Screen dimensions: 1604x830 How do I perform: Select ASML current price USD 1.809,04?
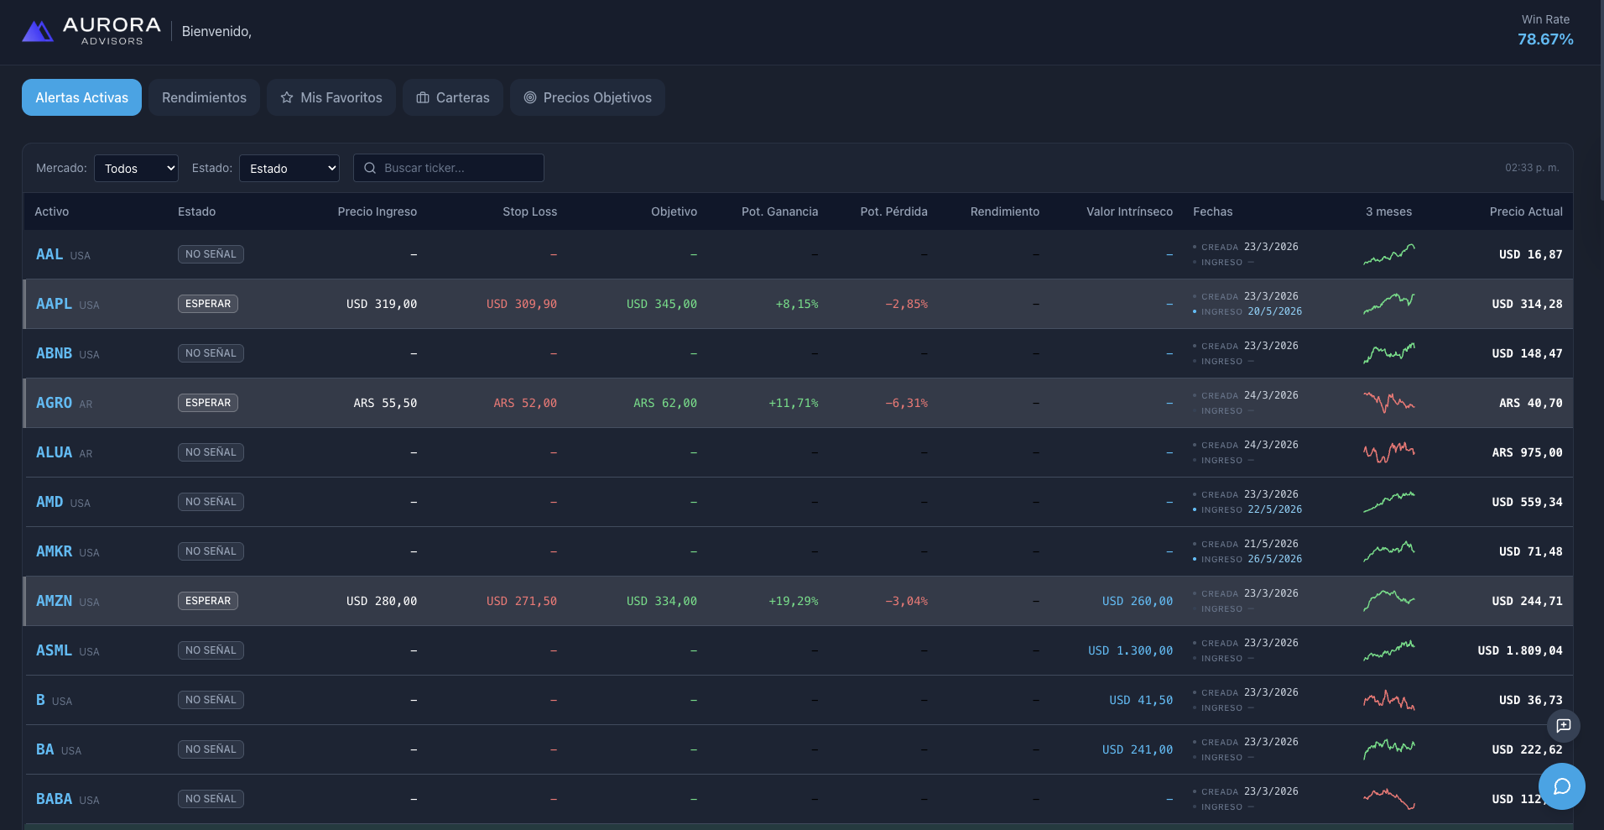[x=1520, y=650]
